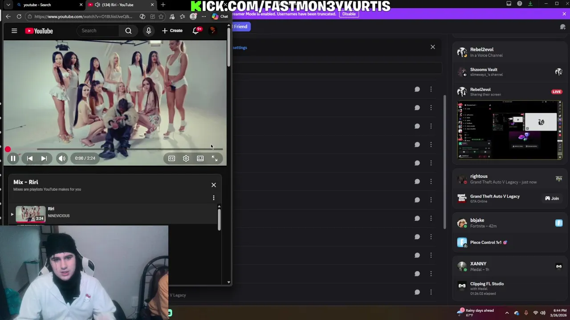Click the Discord friends list scrollbar

pyautogui.click(x=444, y=162)
